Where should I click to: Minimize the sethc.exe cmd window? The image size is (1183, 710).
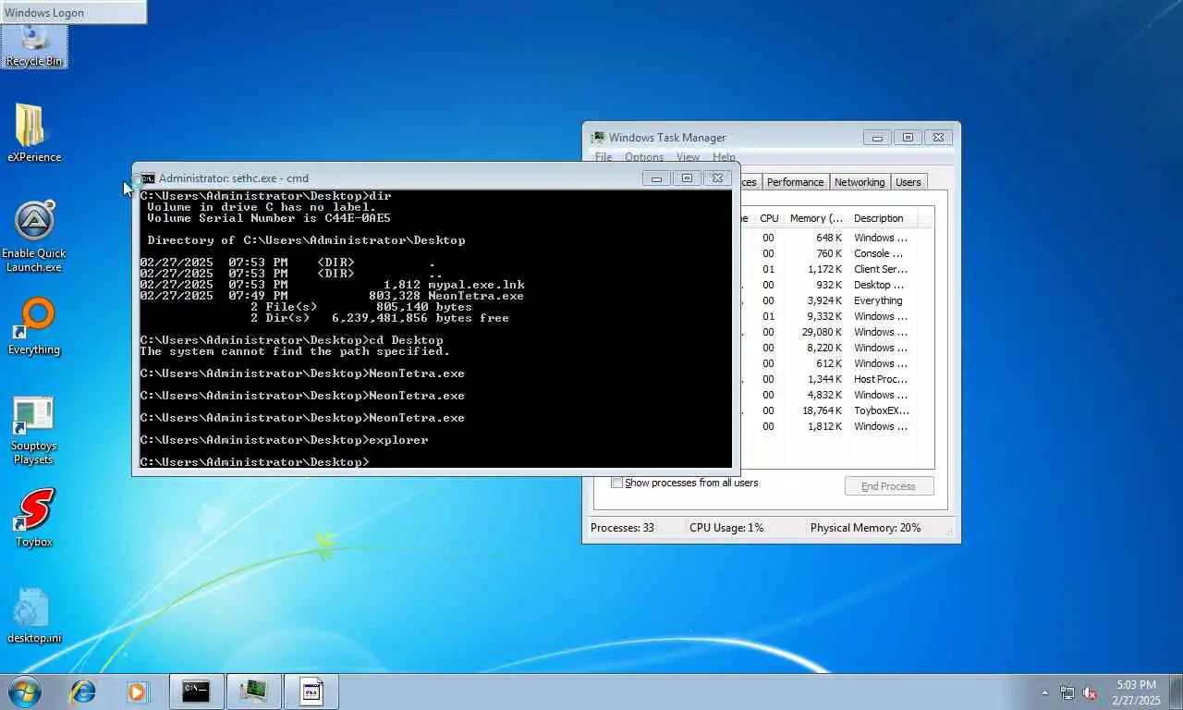point(656,178)
